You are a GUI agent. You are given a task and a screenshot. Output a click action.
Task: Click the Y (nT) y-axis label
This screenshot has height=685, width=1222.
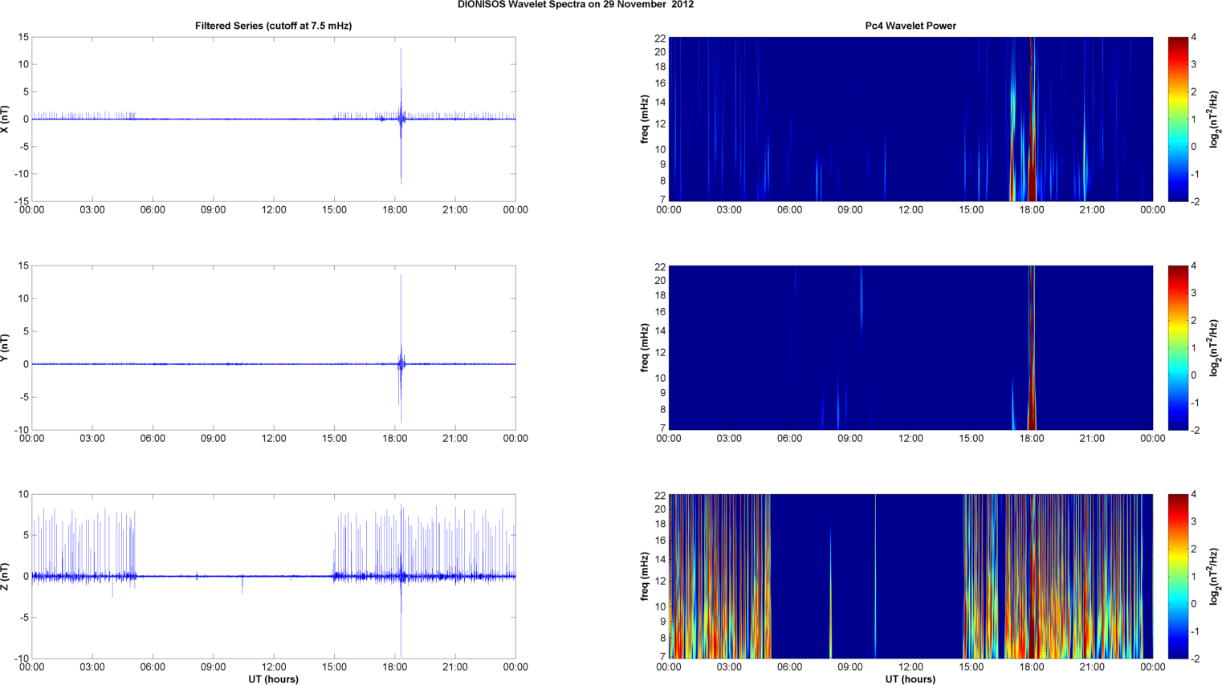tap(6, 348)
